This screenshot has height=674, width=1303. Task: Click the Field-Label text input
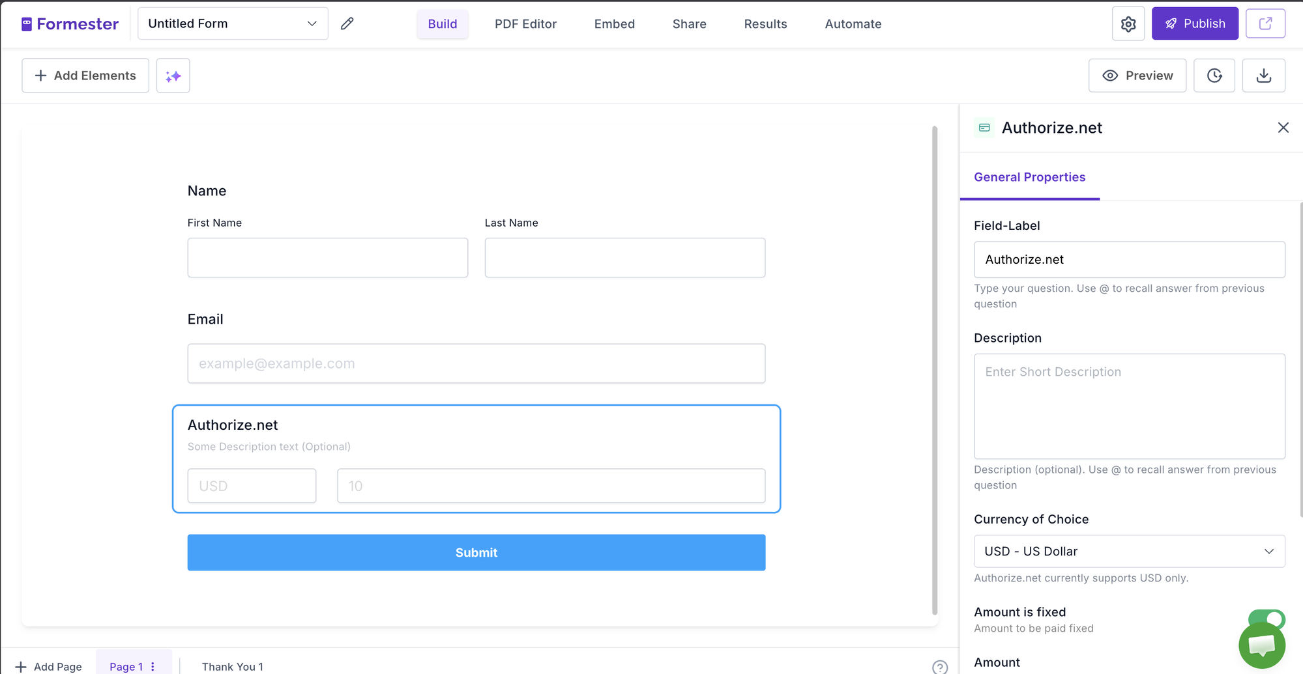[1129, 259]
